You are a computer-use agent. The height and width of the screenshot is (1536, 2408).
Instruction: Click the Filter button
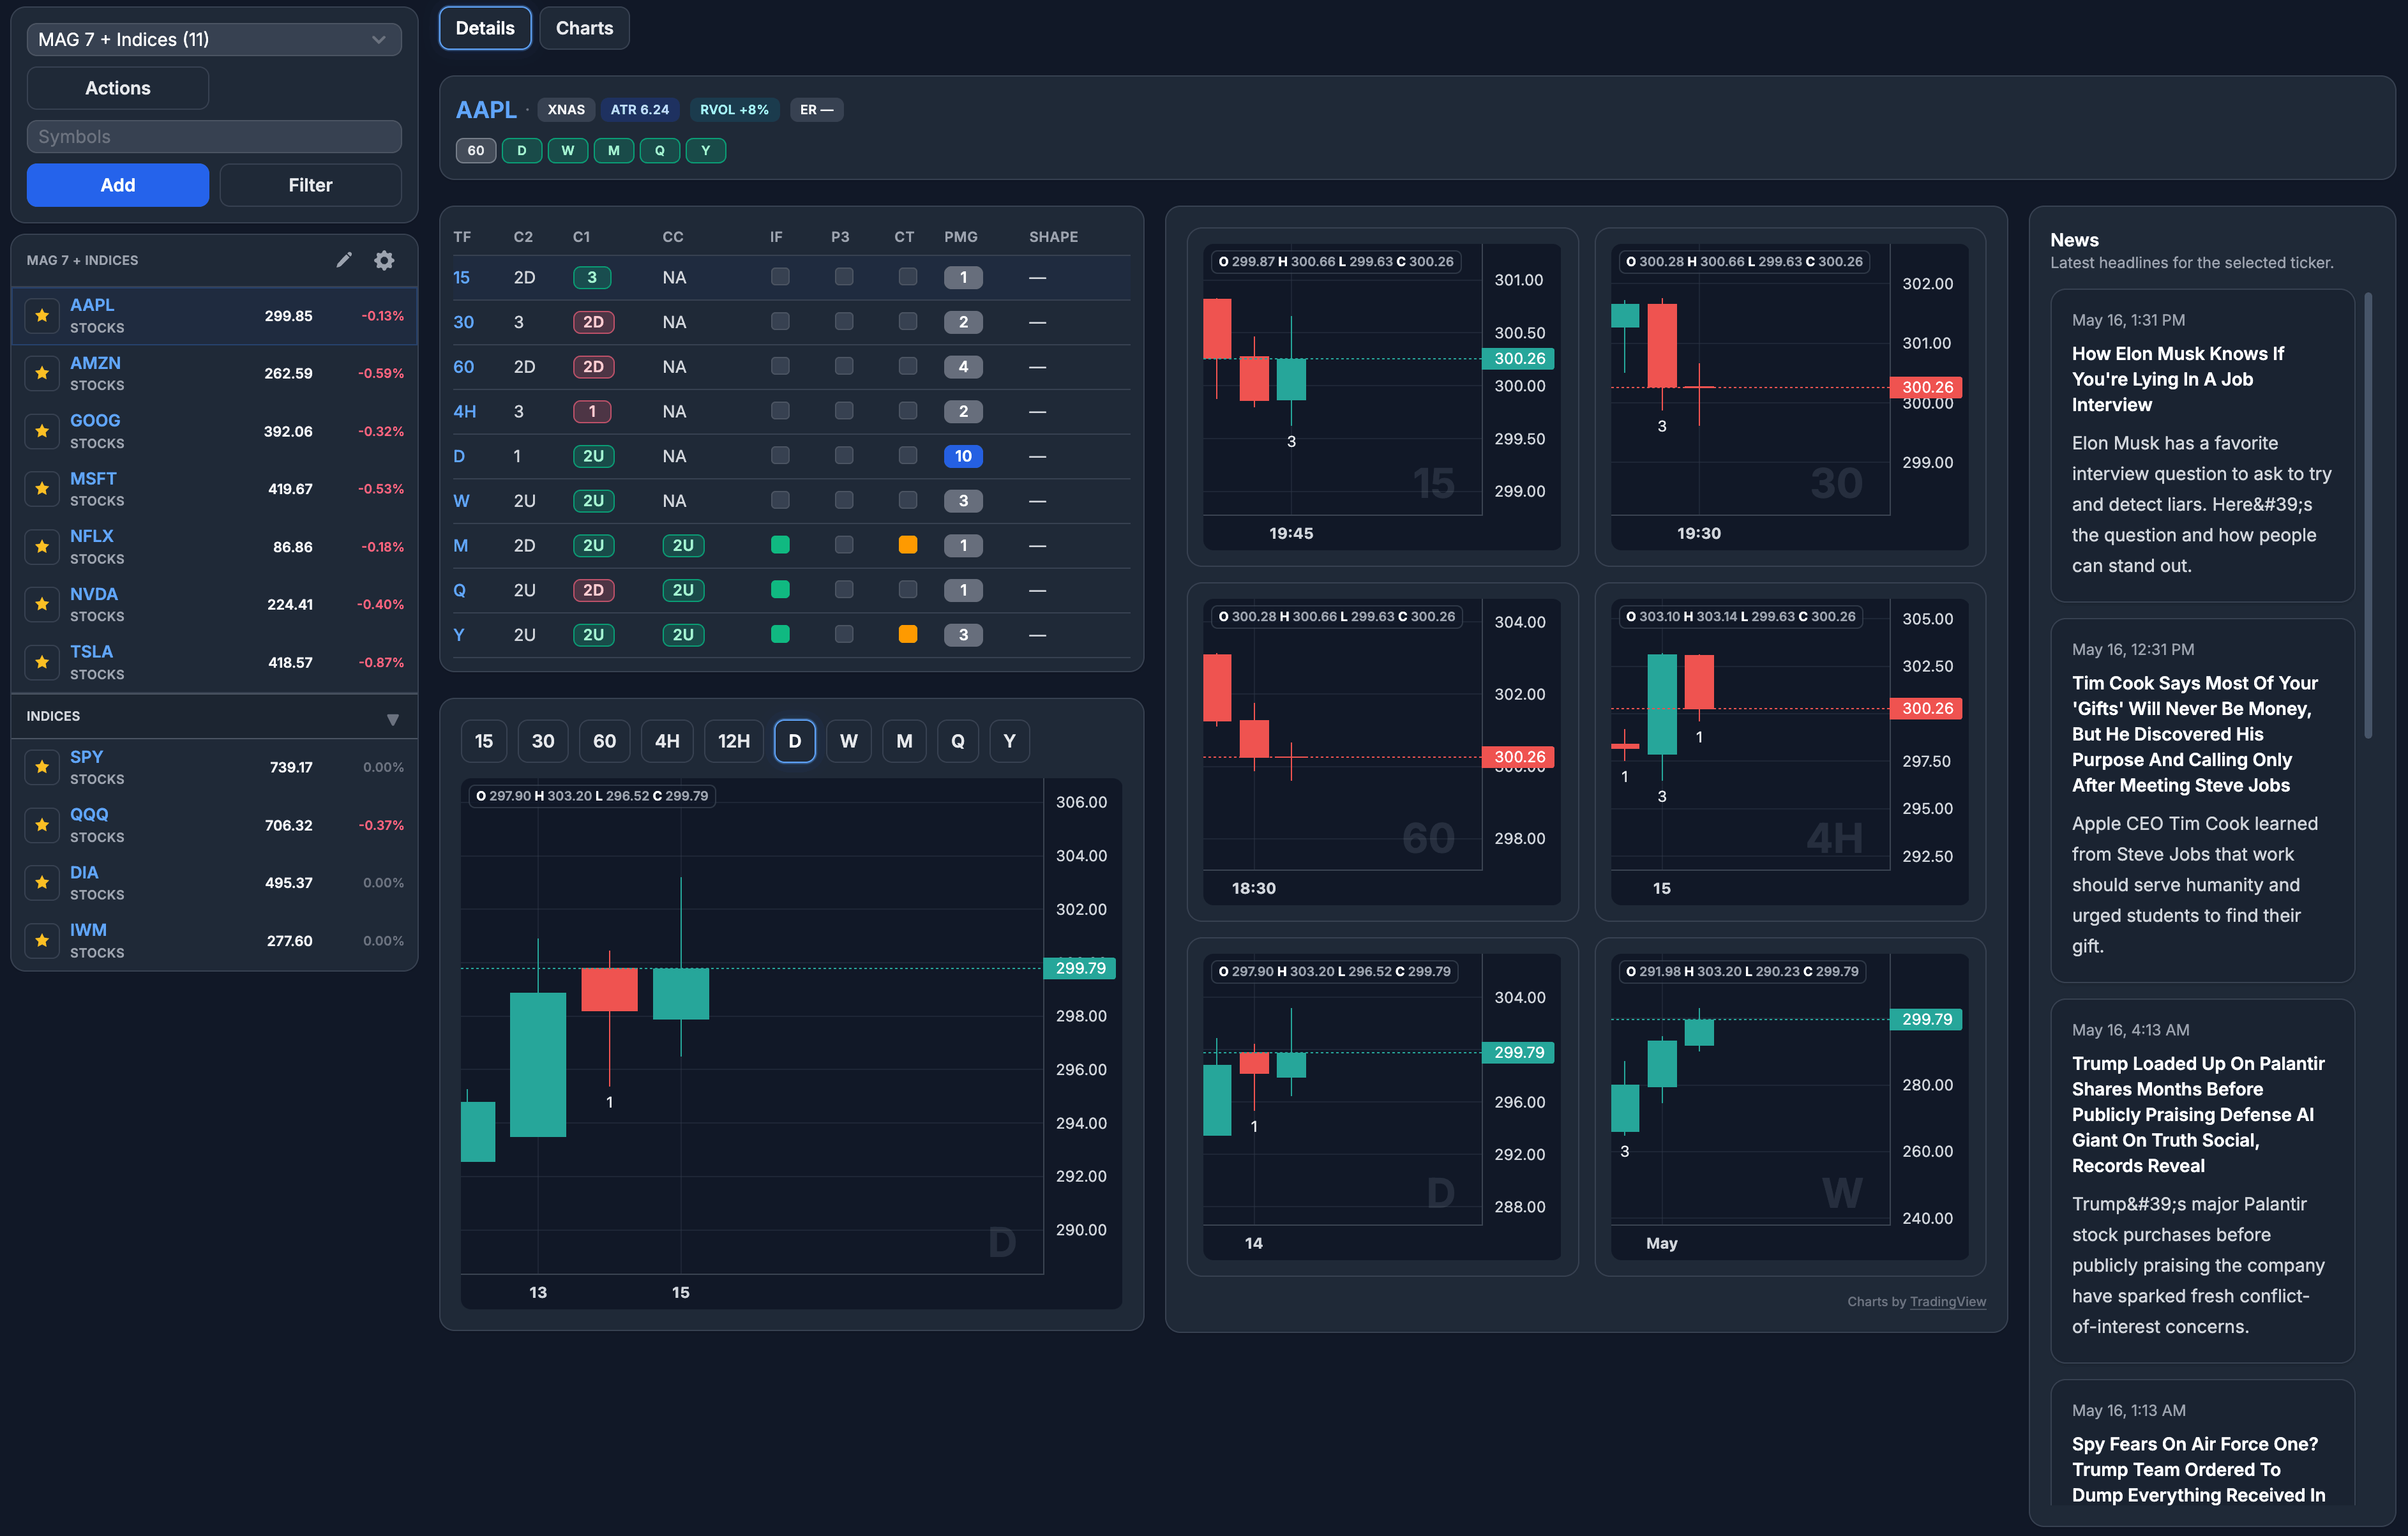click(x=310, y=185)
